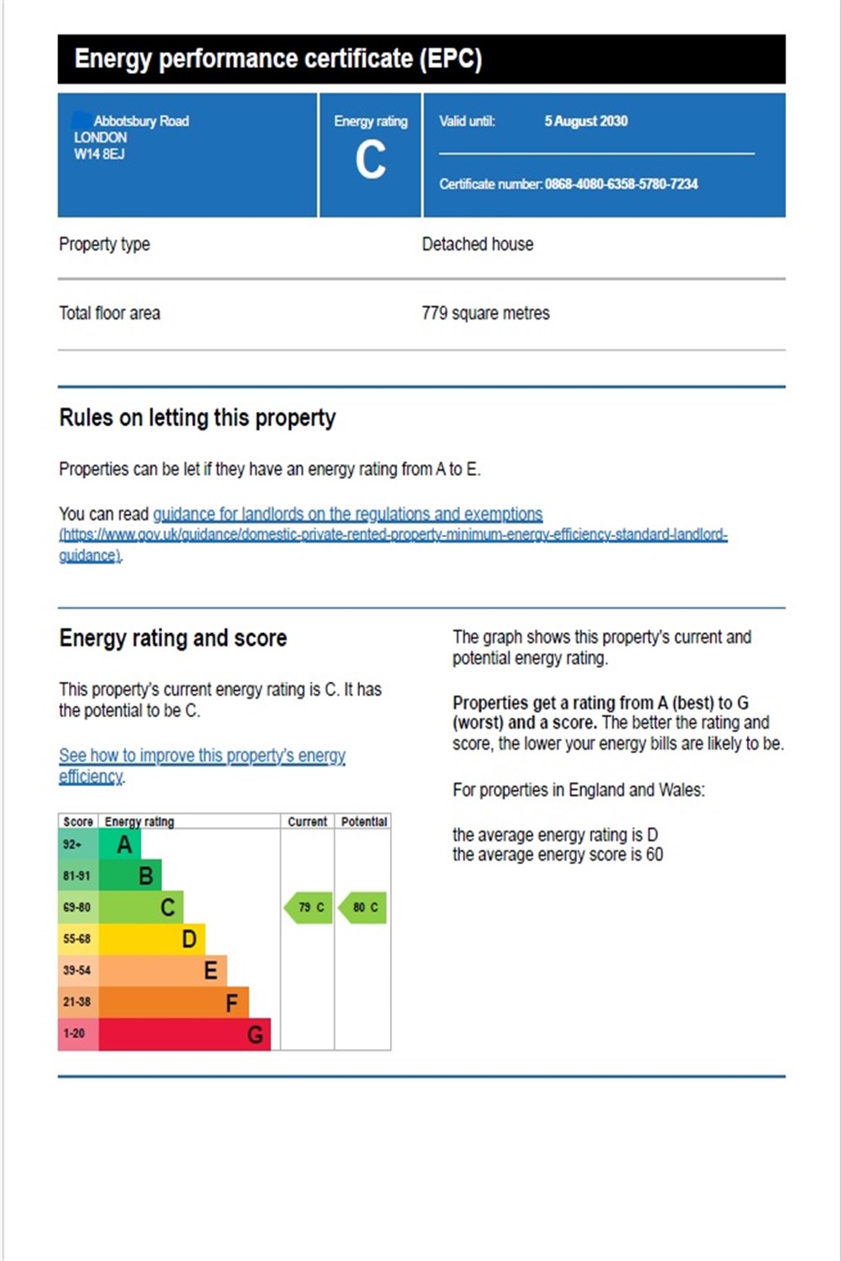Click the current 79 C arrow marker

coord(308,908)
